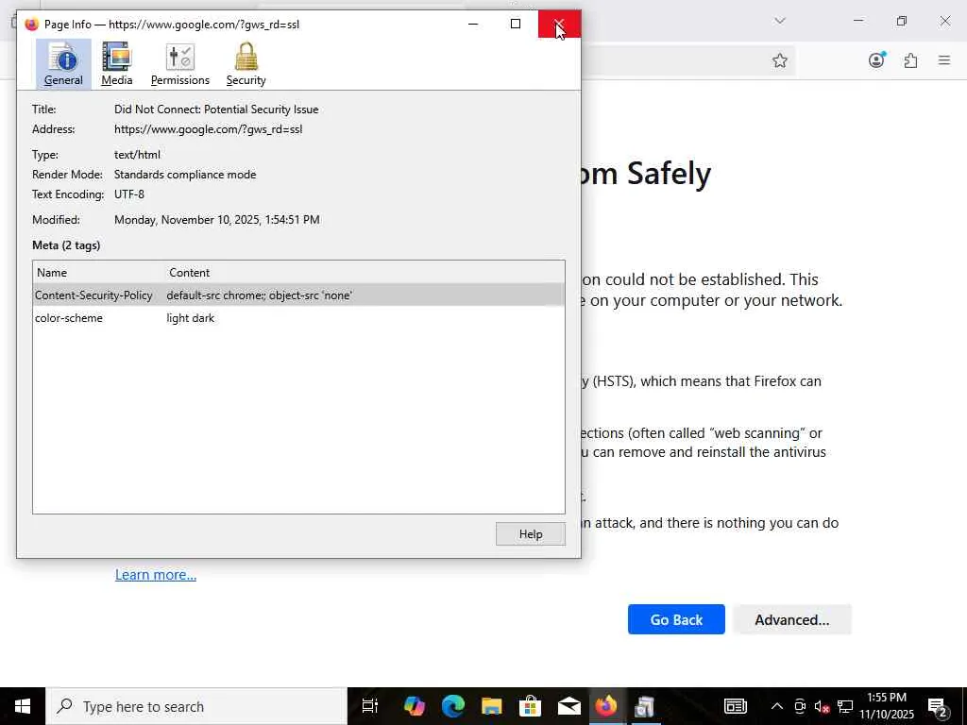The height and width of the screenshot is (725, 967).
Task: Open the taskbar clock and date
Action: (887, 706)
